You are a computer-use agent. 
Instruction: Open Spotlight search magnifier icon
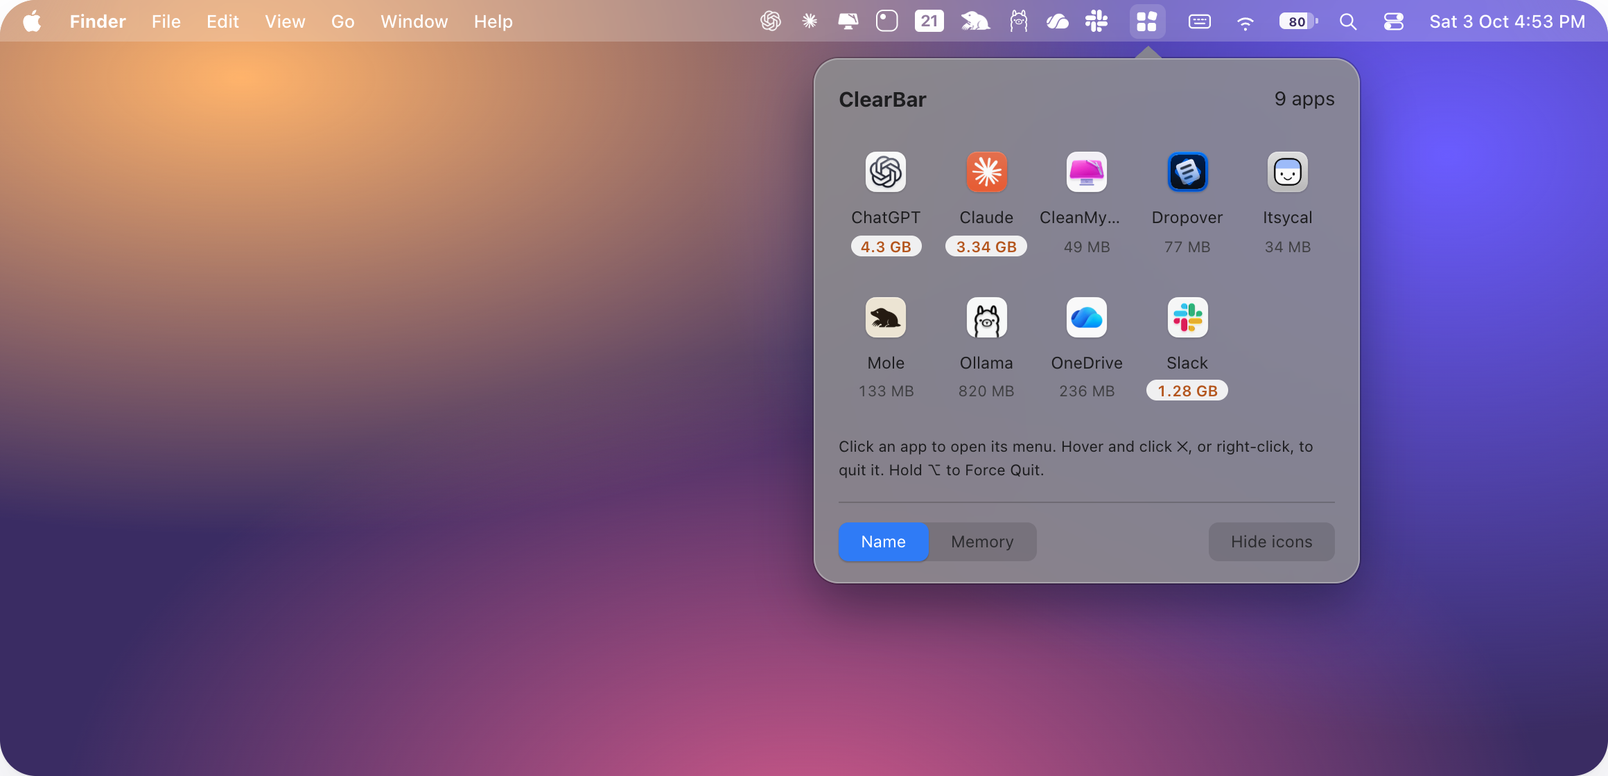1348,21
